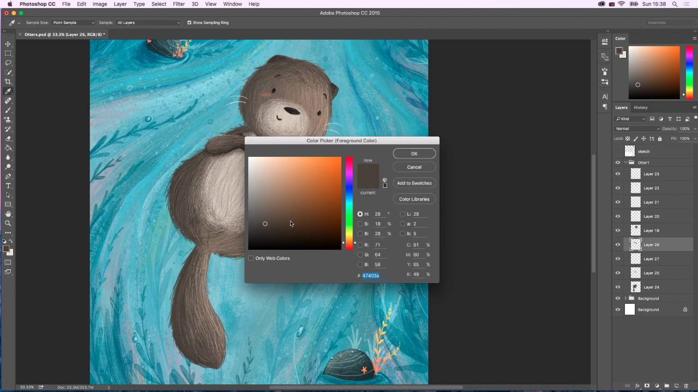
Task: Open the Sample Size dropdown
Action: [73, 22]
